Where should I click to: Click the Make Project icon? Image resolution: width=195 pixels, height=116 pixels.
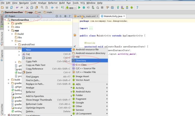pyautogui.click(x=62, y=7)
